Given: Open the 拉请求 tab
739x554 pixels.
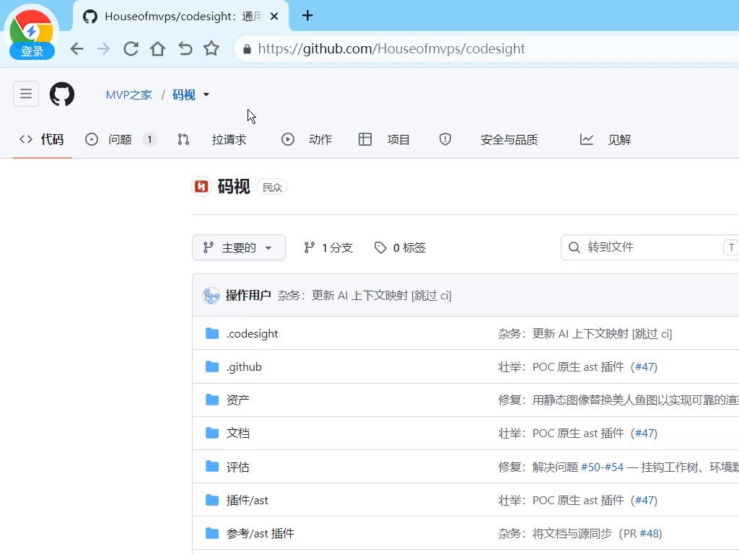Looking at the screenshot, I should [x=212, y=139].
